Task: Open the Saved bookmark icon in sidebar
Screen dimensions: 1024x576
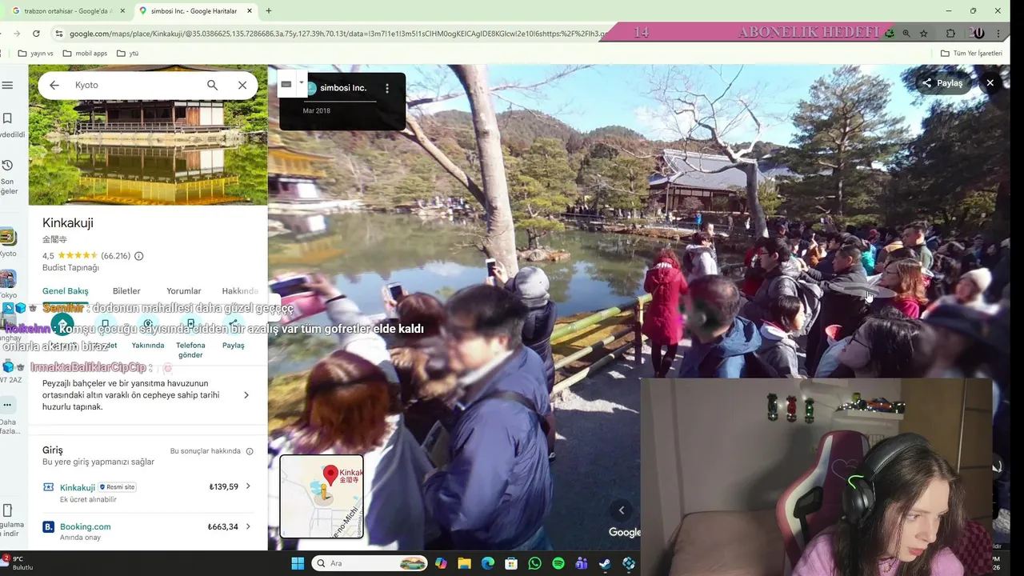Action: (x=7, y=118)
